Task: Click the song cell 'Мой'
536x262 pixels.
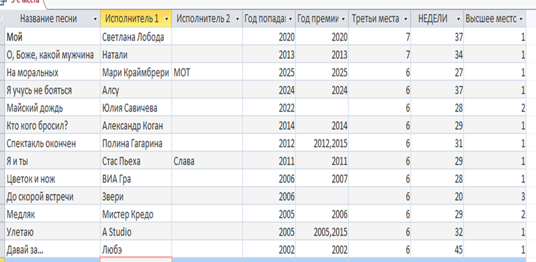Action: click(53, 37)
